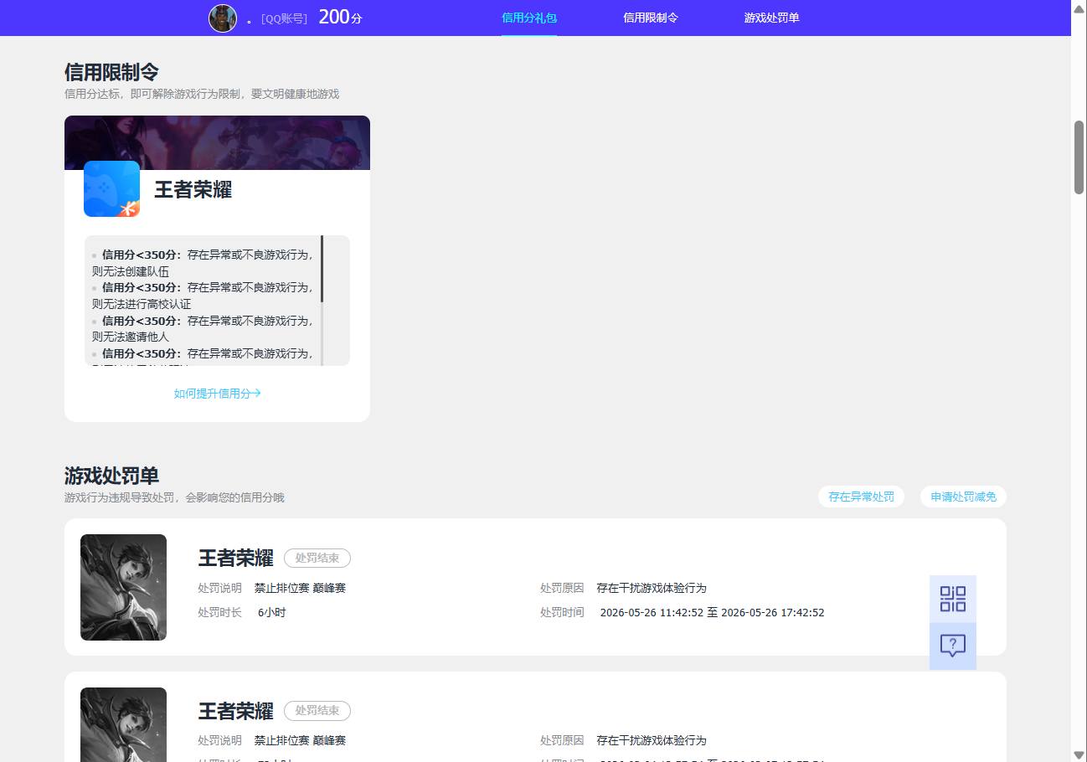Click the user avatar in the header
Image resolution: width=1087 pixels, height=762 pixels.
pyautogui.click(x=223, y=18)
